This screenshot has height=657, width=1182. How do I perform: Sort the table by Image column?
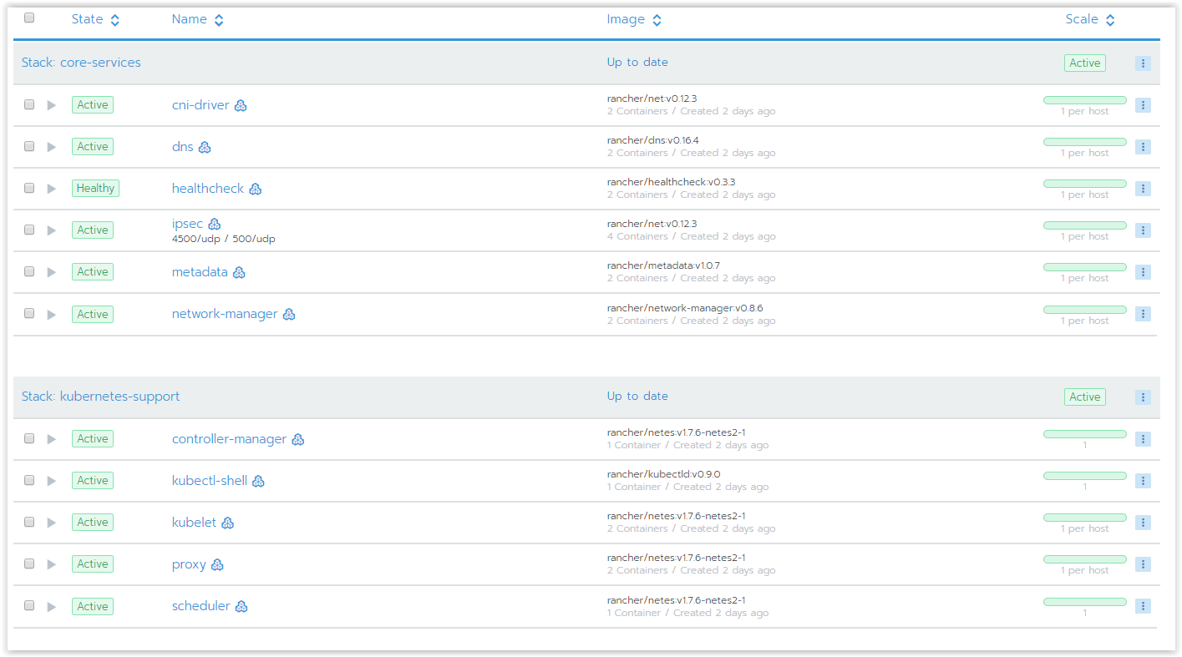coord(634,19)
